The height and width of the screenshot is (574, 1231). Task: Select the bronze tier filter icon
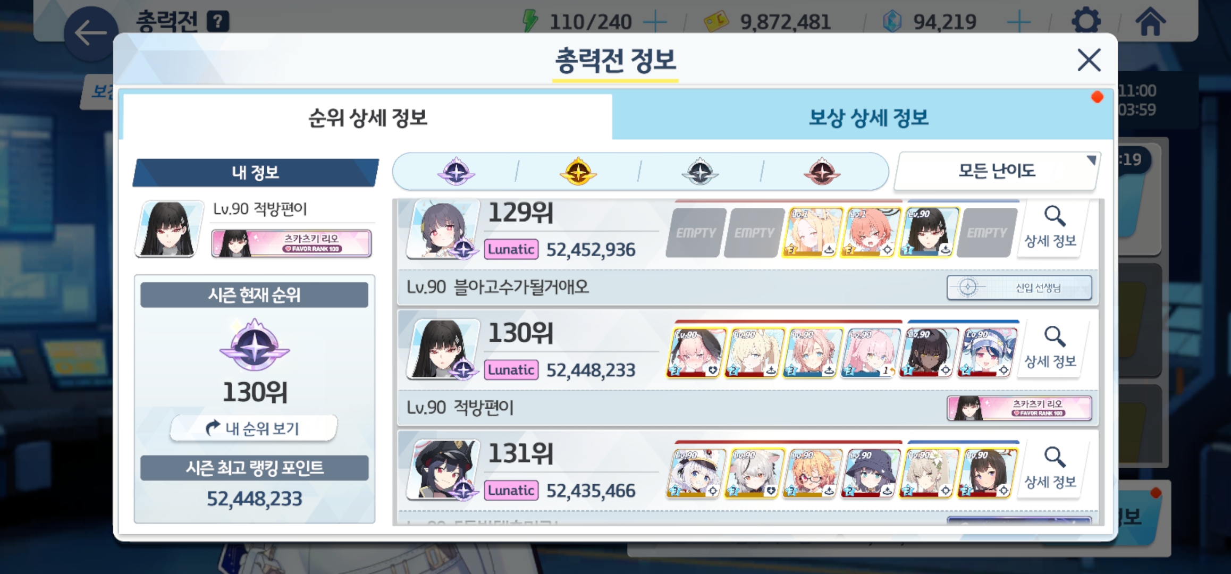coord(822,171)
